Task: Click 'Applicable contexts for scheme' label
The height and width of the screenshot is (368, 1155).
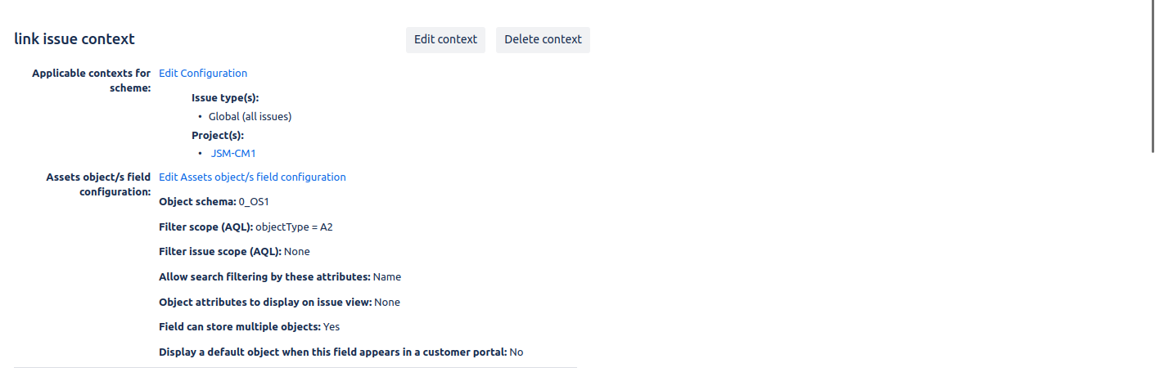Action: pyautogui.click(x=91, y=80)
